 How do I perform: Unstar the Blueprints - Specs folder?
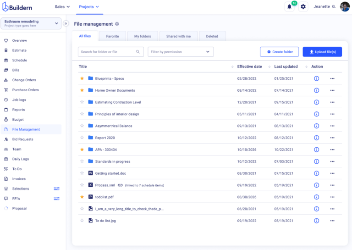click(x=82, y=78)
